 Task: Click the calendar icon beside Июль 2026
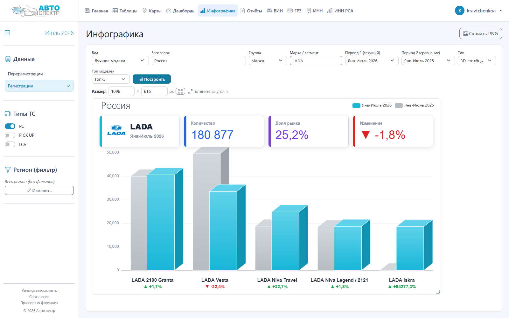click(7, 33)
